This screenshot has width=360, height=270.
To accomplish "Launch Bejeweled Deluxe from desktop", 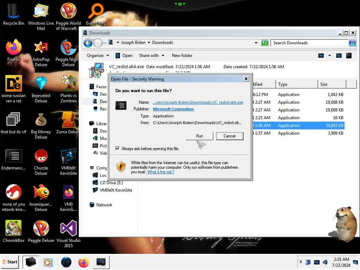I will [x=41, y=89].
